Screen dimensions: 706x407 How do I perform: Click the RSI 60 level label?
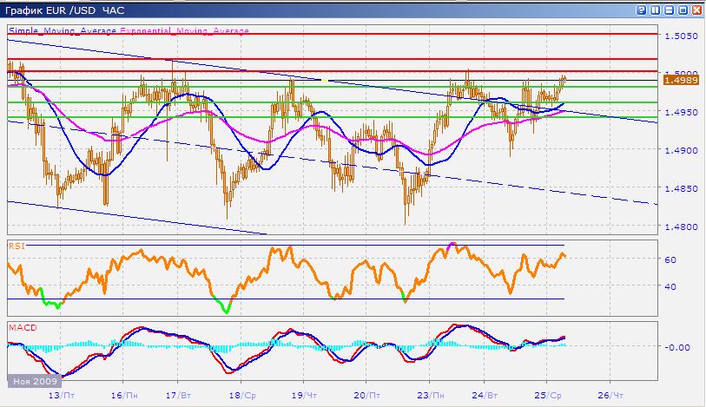click(670, 259)
